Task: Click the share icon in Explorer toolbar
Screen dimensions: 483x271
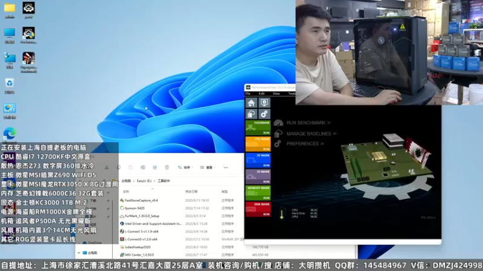Action: tap(155, 167)
